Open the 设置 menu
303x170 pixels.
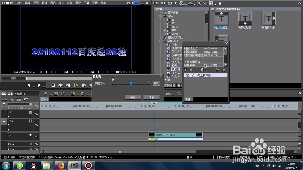pyautogui.click(x=95, y=3)
